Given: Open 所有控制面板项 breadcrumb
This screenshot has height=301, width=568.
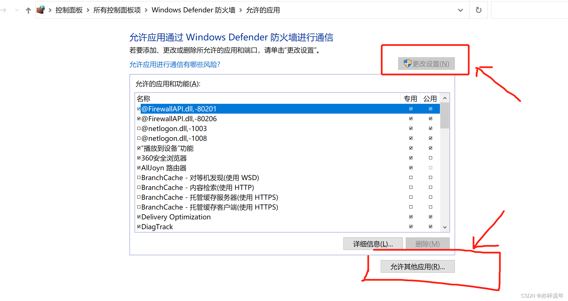Looking at the screenshot, I should pyautogui.click(x=117, y=10).
